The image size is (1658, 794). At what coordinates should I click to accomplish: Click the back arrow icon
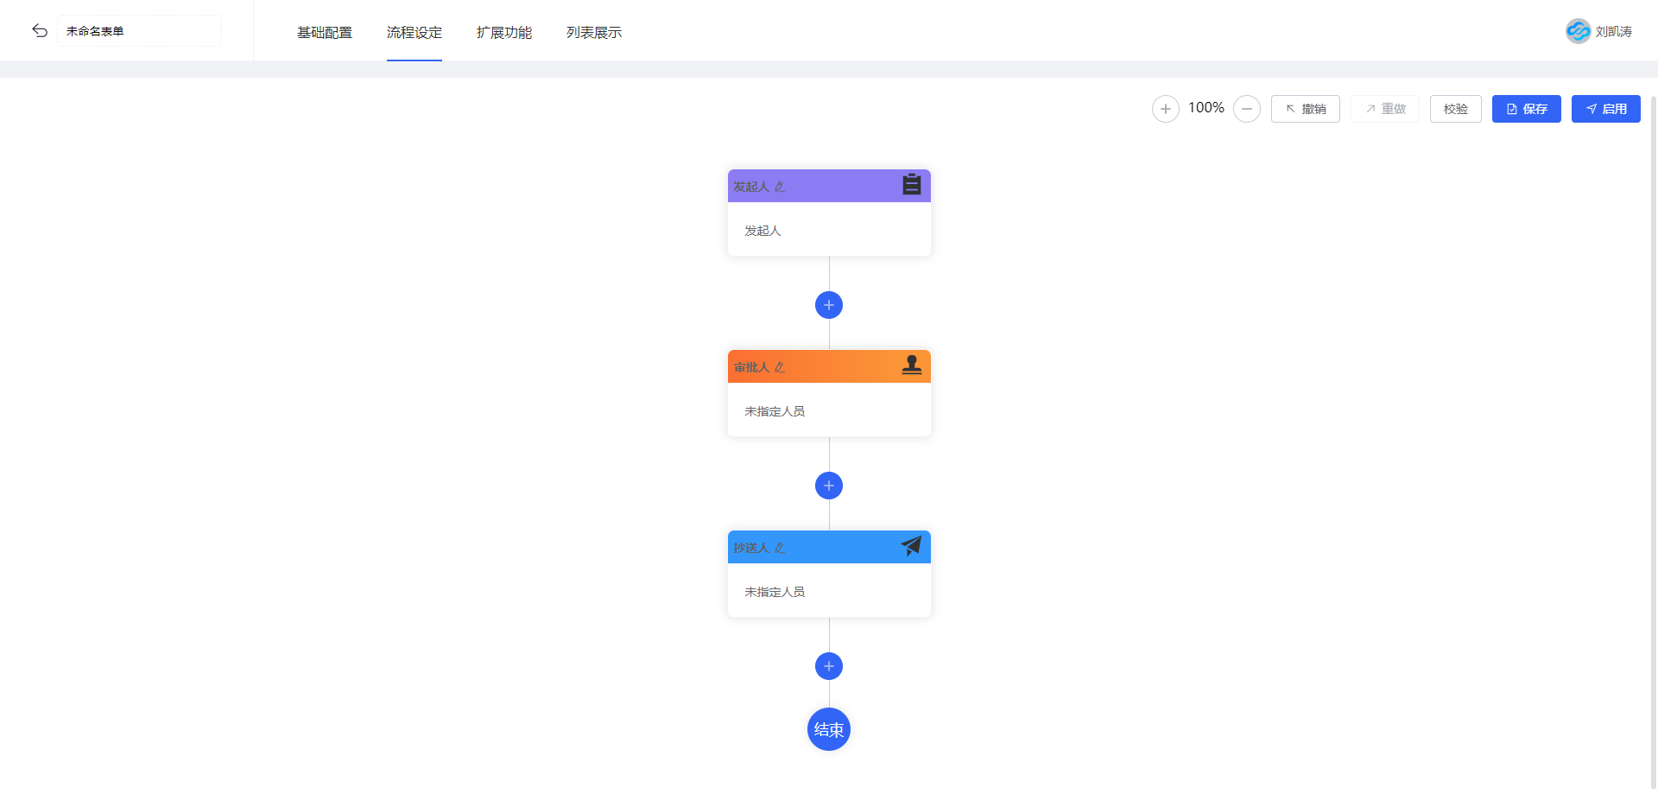40,31
